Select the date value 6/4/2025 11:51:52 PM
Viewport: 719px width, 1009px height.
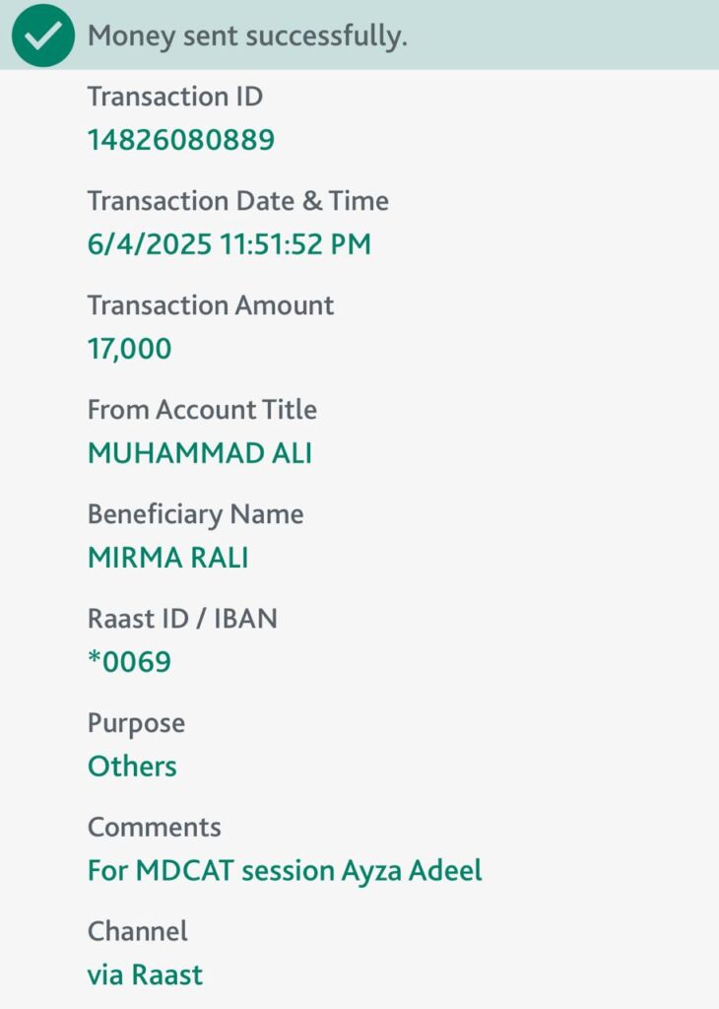point(229,244)
